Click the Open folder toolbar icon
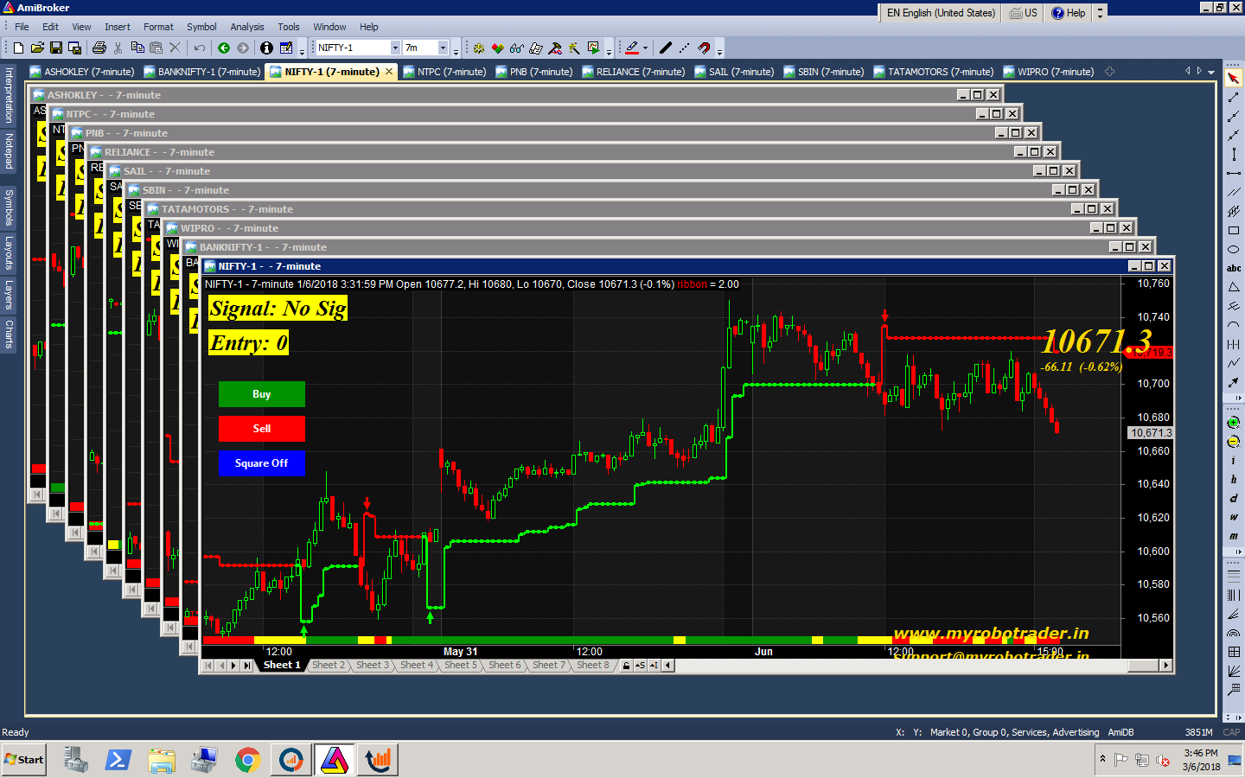This screenshot has height=778, width=1245. coord(37,48)
